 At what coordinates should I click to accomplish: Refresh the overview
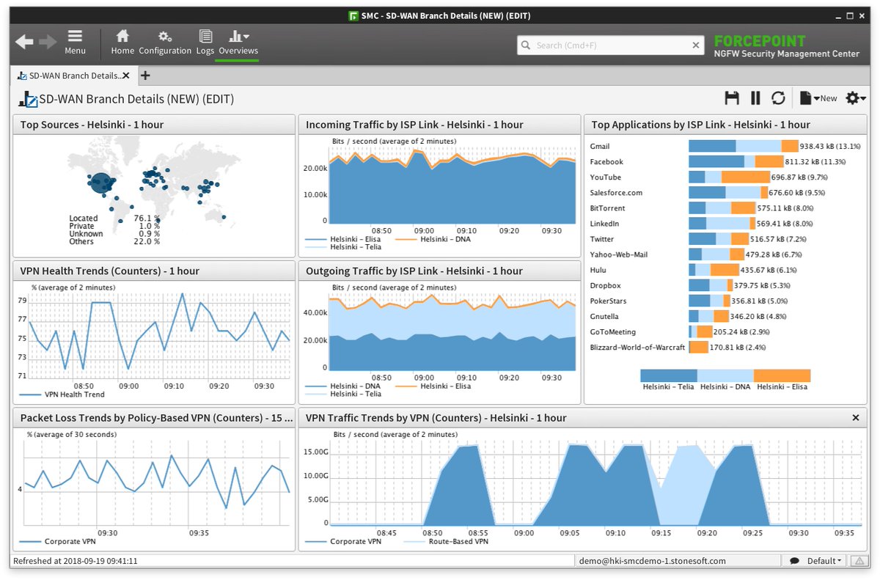click(x=778, y=98)
